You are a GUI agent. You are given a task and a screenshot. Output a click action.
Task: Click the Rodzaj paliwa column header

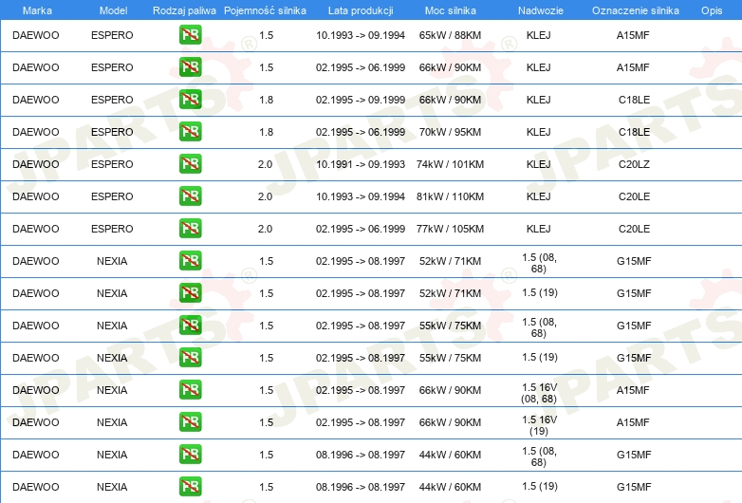pyautogui.click(x=184, y=9)
